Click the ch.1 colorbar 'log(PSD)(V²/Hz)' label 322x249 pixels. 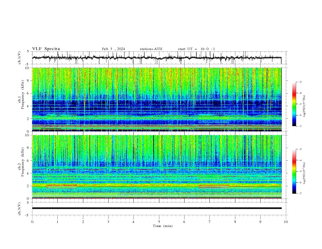point(305,106)
